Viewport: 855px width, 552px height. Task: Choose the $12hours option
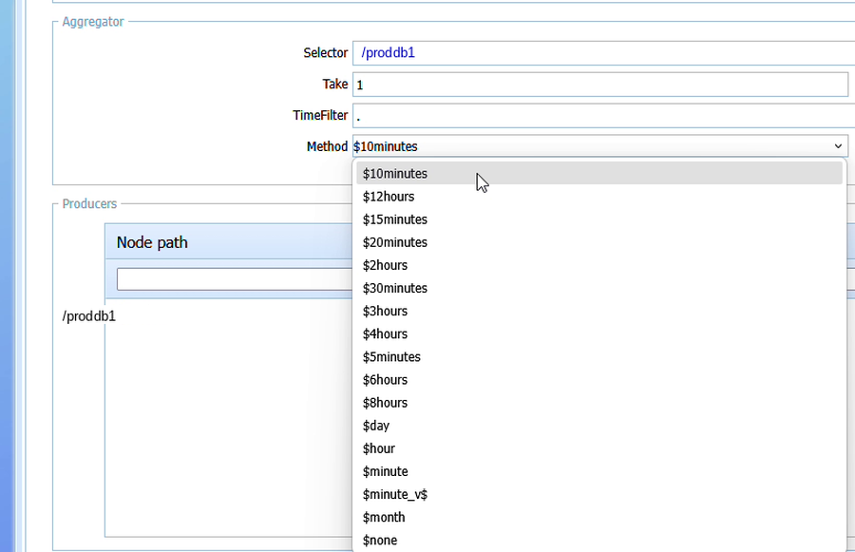click(599, 197)
